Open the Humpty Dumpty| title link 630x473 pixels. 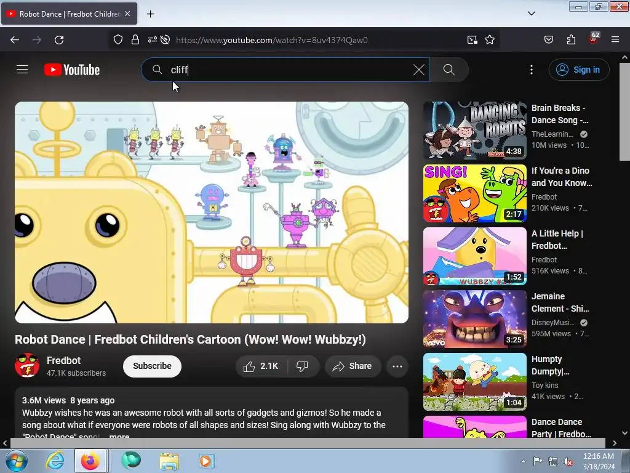pos(551,365)
